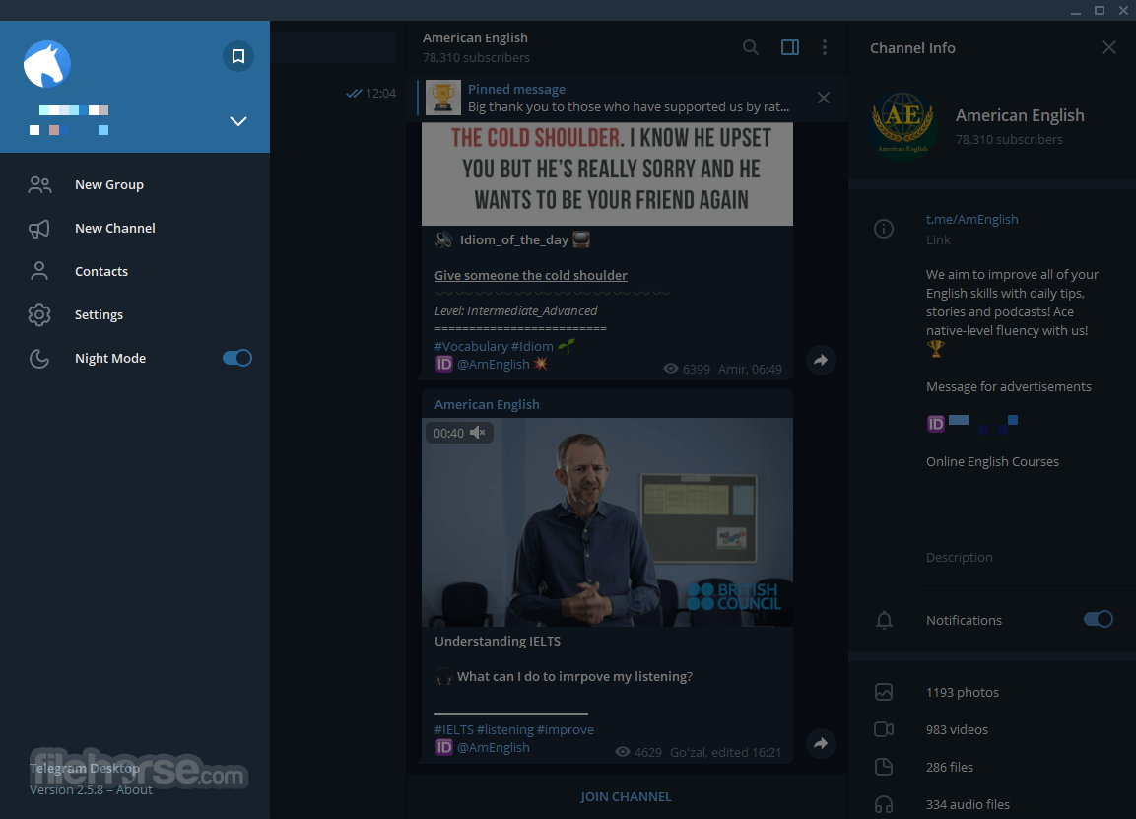Close the Channel Info panel
Screen dimensions: 1136x819
(1109, 48)
